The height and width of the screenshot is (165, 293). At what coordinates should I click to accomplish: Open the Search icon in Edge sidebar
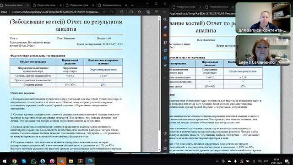[x=165, y=19]
